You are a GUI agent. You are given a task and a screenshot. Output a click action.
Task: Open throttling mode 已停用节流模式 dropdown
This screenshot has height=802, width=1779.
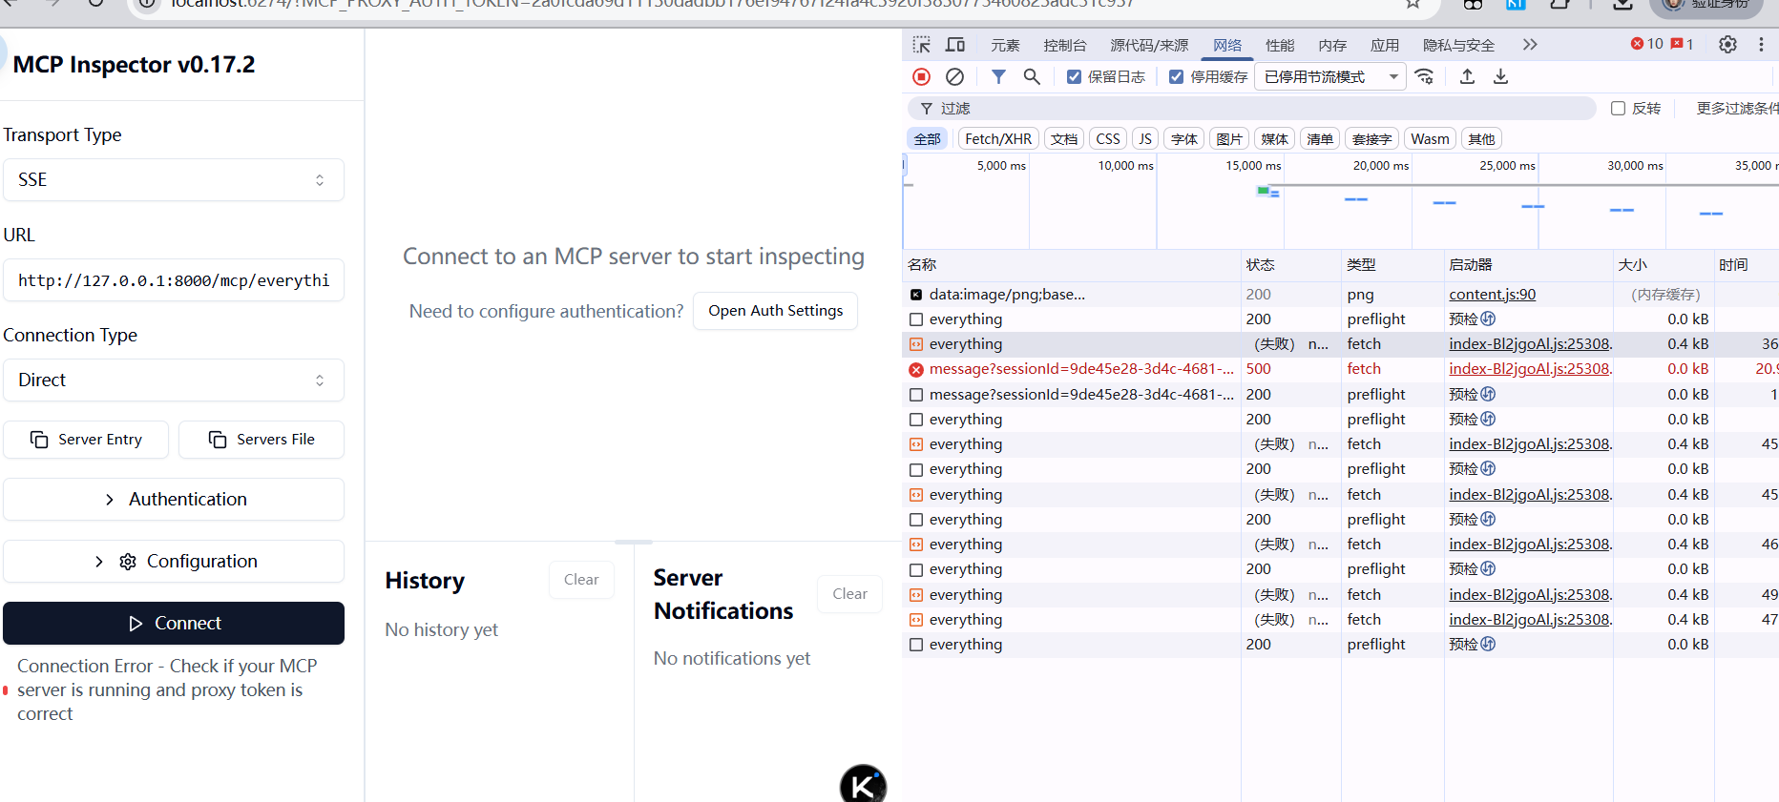pos(1330,77)
